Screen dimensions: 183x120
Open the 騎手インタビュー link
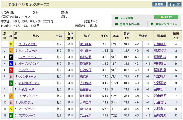(x=168, y=24)
